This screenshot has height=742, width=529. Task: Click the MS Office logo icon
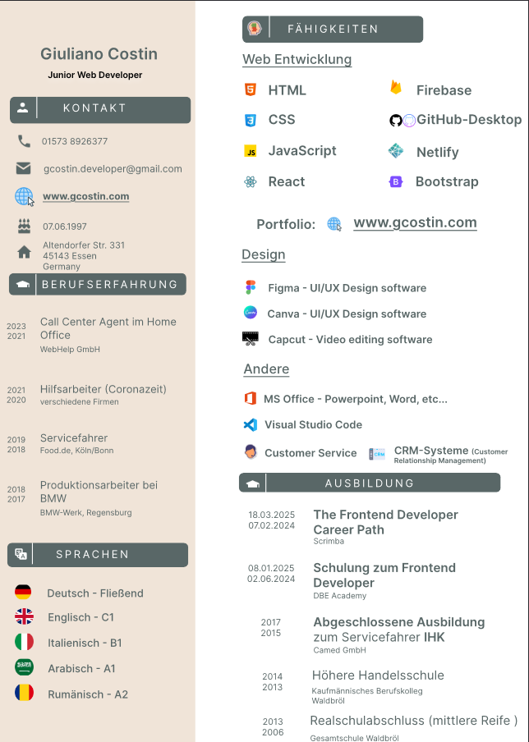pyautogui.click(x=251, y=398)
